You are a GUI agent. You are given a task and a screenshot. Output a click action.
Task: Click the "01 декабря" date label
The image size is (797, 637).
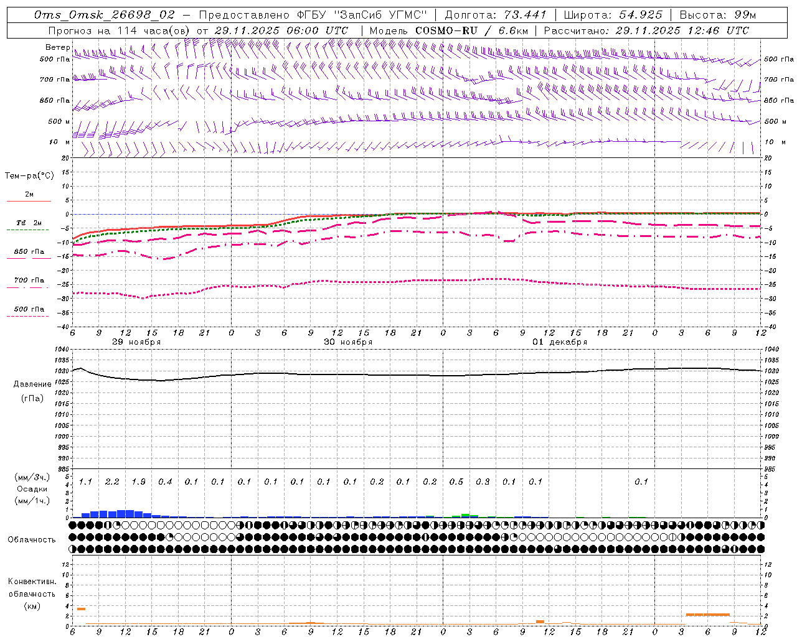pyautogui.click(x=560, y=342)
